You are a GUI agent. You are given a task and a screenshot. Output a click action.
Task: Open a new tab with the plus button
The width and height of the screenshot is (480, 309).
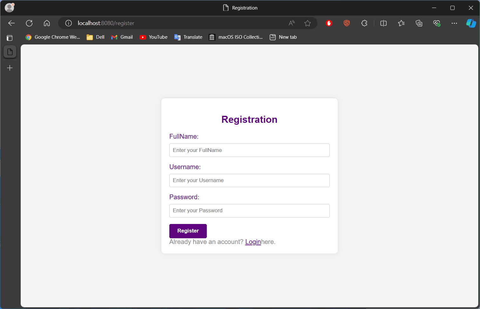(10, 68)
